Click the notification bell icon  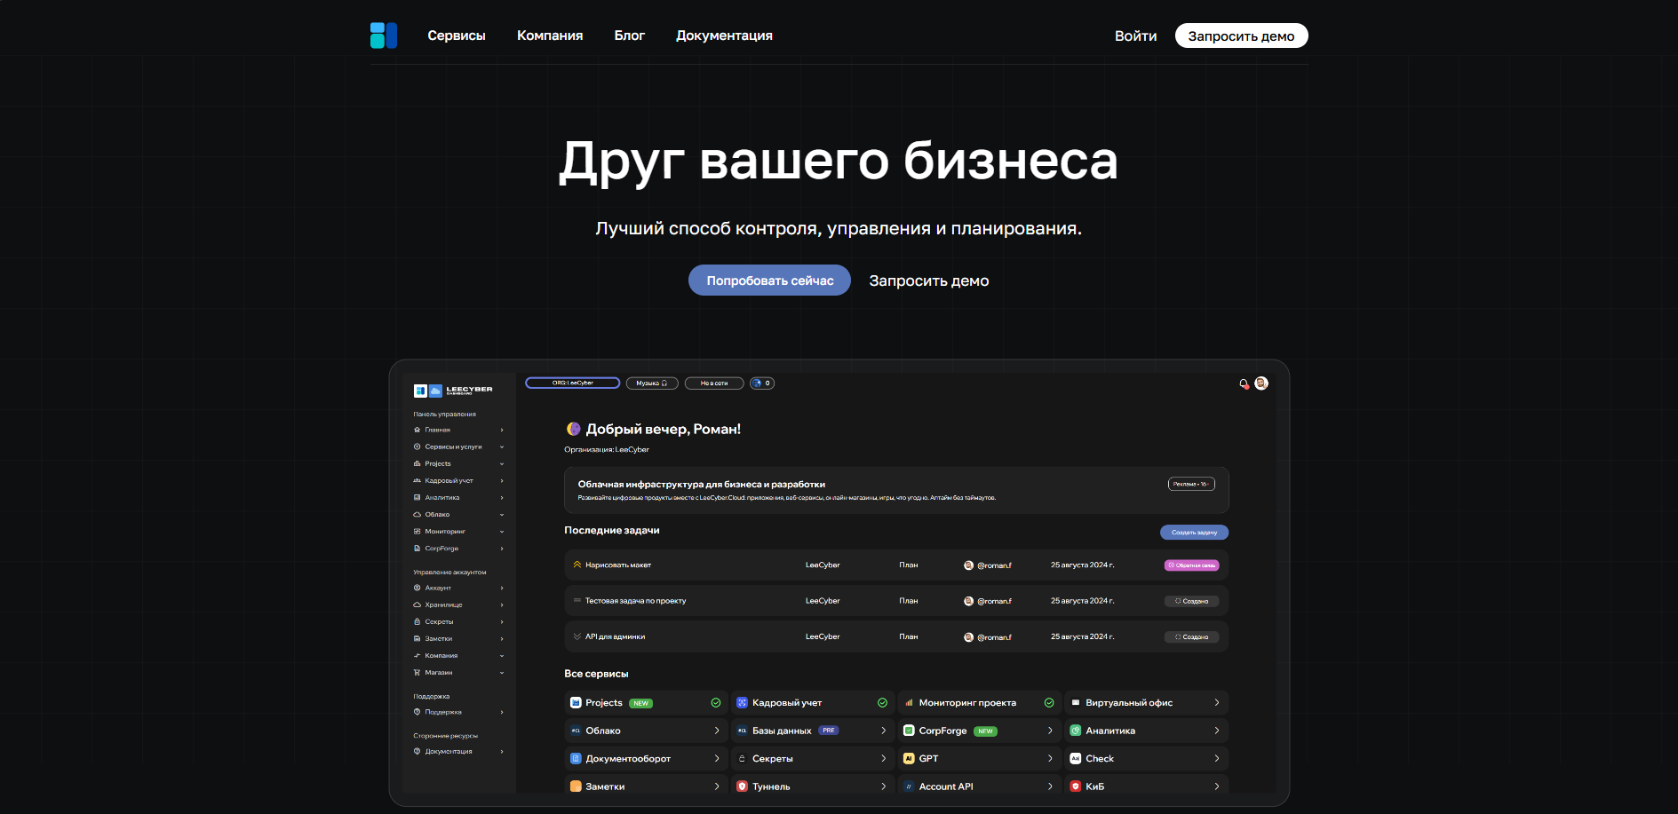click(x=1244, y=383)
